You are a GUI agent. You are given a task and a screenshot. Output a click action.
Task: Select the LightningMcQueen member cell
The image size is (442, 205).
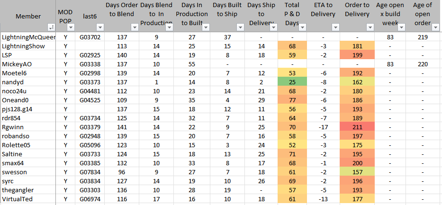click(28, 37)
